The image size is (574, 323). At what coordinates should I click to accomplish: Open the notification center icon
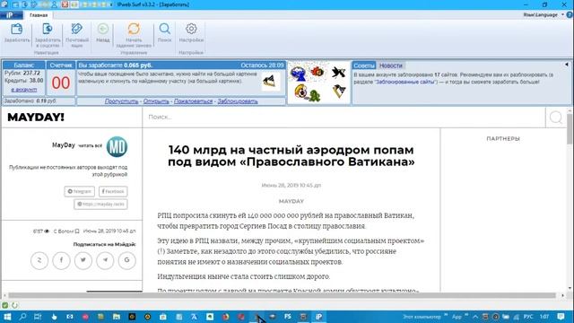coord(561,317)
